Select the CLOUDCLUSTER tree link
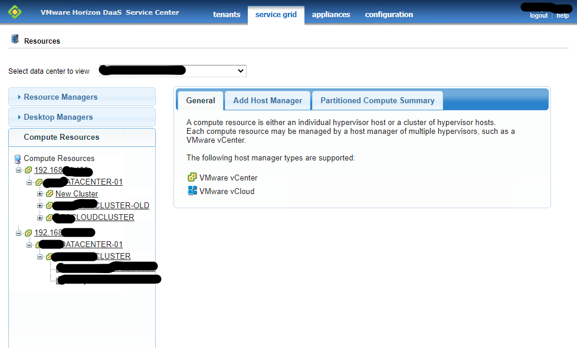577x348 pixels. tap(93, 218)
